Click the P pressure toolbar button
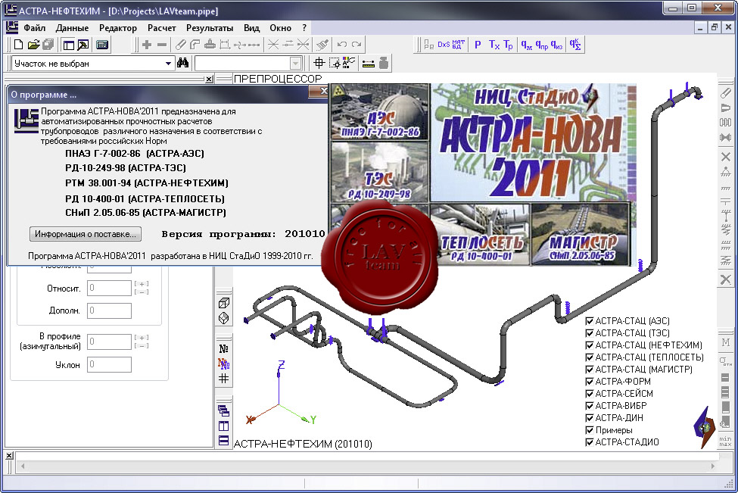 478,45
